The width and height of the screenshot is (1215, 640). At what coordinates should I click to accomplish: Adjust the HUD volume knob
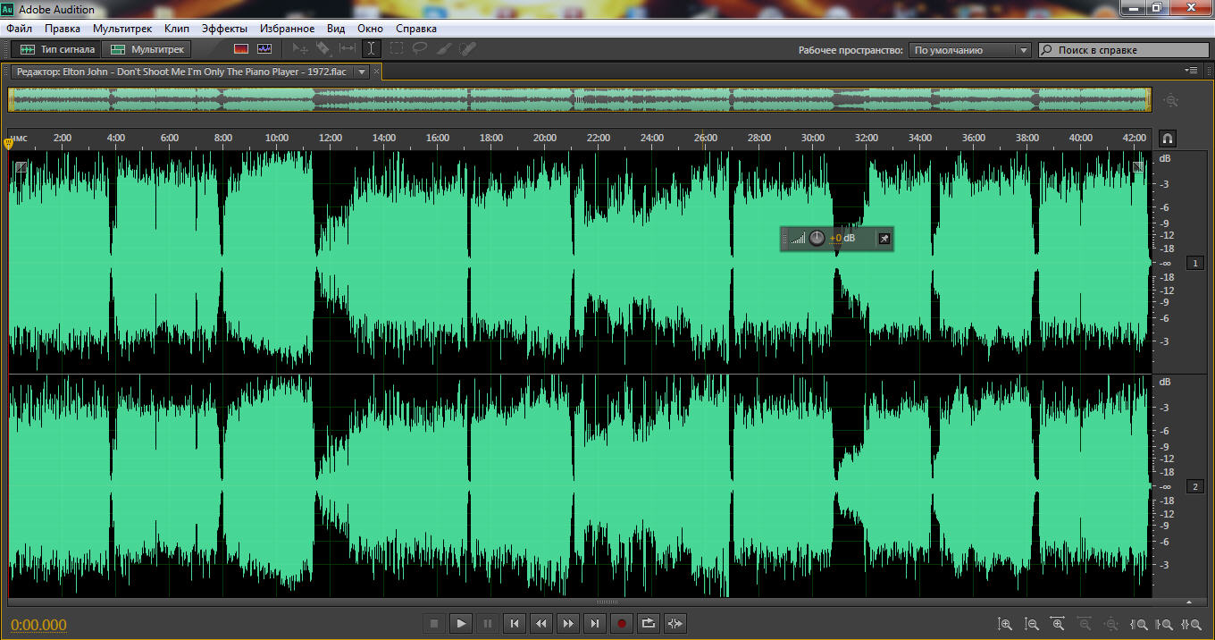(817, 239)
